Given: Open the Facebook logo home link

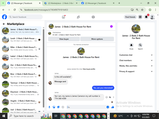Looking at the screenshot, I should (4, 17).
